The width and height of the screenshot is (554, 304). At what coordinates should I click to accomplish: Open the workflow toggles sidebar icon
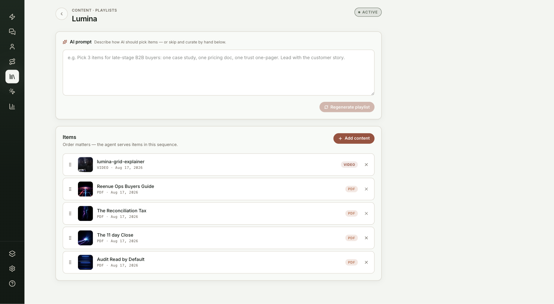tap(12, 62)
